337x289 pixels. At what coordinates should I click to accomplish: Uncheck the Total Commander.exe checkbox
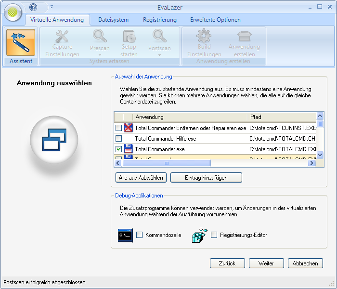click(119, 149)
